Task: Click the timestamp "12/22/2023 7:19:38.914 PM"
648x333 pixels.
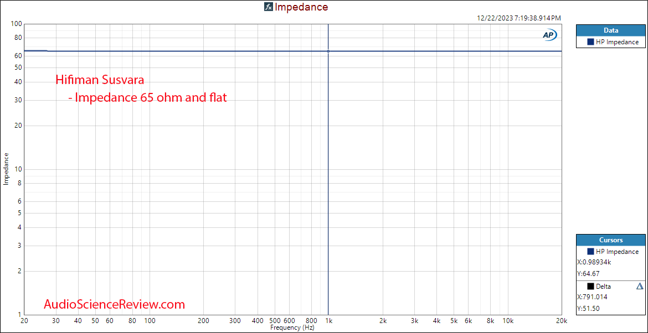Action: pyautogui.click(x=518, y=18)
